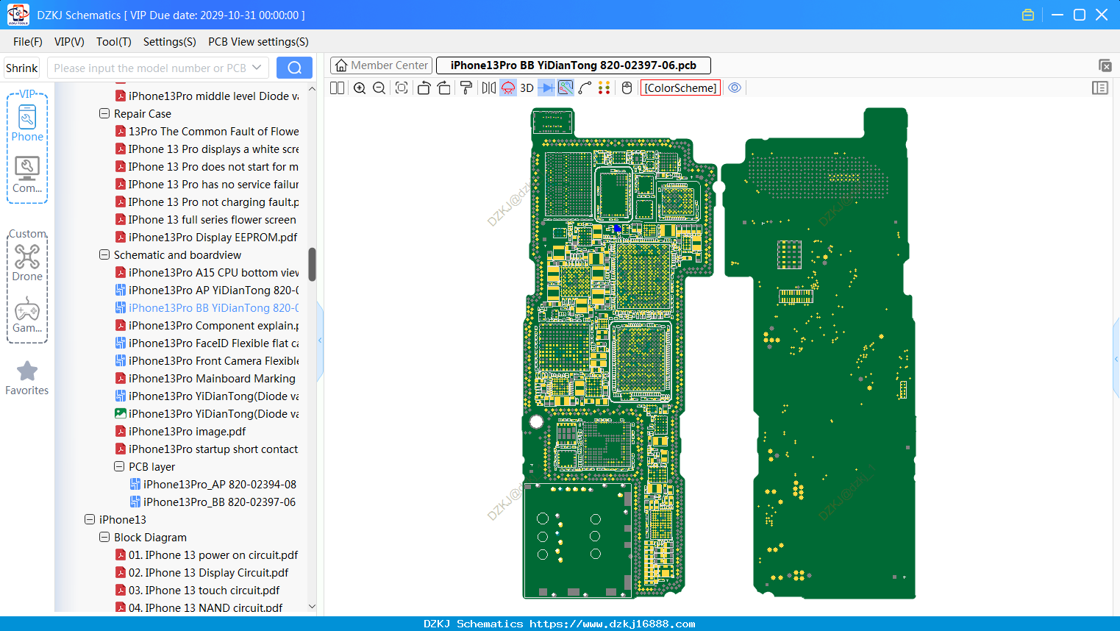Viewport: 1120px width, 631px height.
Task: Toggle the eye visibility icon
Action: click(x=735, y=88)
